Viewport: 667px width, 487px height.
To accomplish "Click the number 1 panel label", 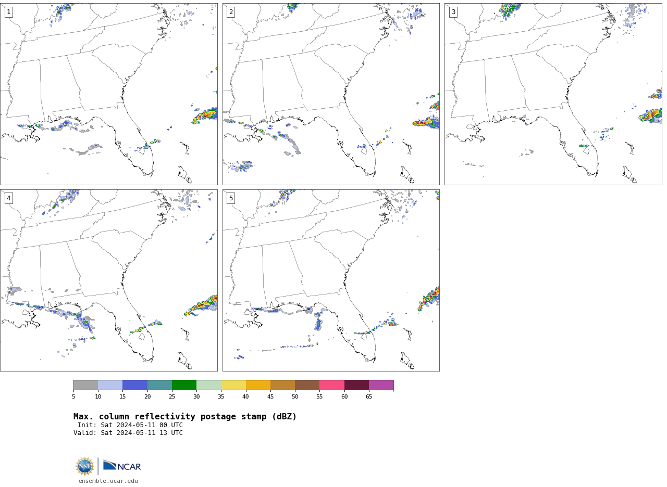I will (x=8, y=12).
